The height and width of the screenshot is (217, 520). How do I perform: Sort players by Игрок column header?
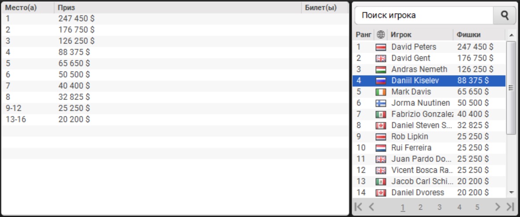pyautogui.click(x=420, y=35)
